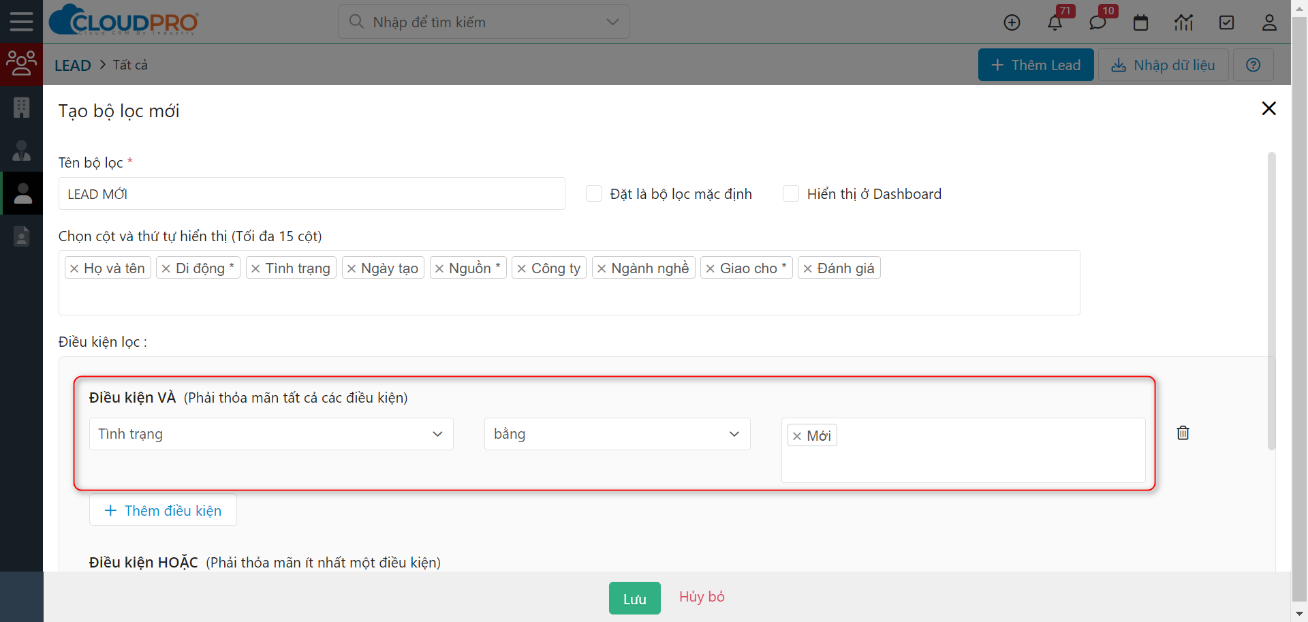1308x622 pixels.
Task: Enable Đặt là bộ lọc mặc định checkbox
Action: coord(594,193)
